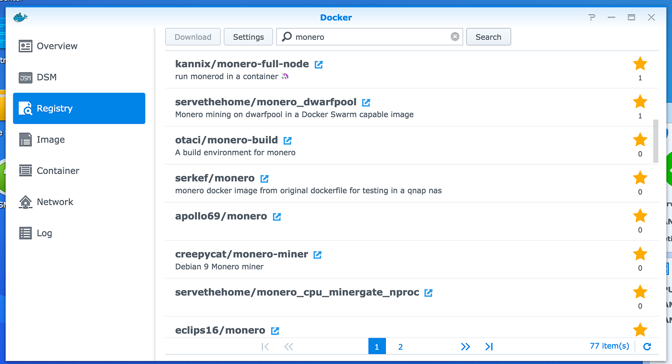Go to previous page of results
Image resolution: width=672 pixels, height=364 pixels.
tap(288, 346)
